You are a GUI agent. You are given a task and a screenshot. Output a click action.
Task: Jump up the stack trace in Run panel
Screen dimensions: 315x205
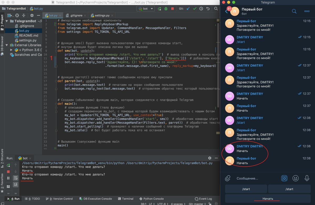point(15,165)
